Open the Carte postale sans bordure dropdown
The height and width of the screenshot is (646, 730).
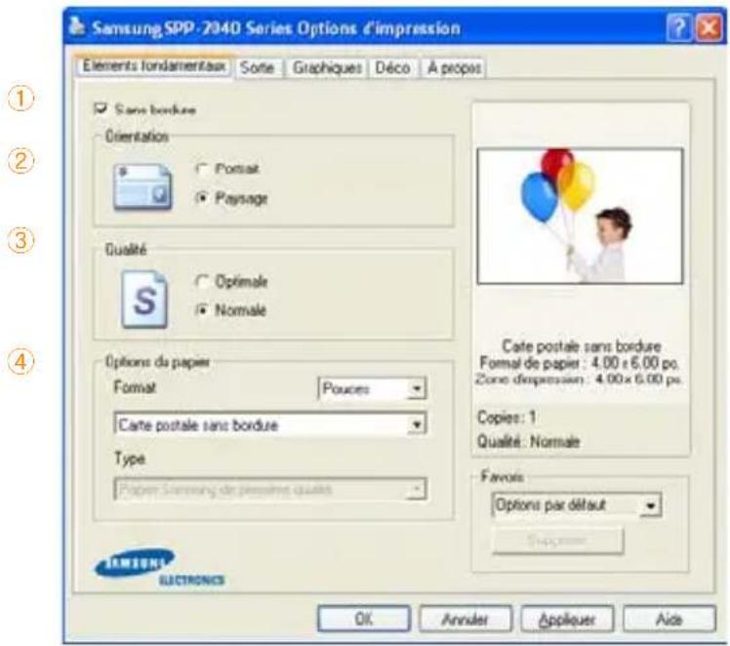click(270, 424)
